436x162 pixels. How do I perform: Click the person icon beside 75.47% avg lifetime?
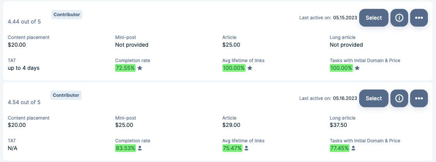[246, 148]
